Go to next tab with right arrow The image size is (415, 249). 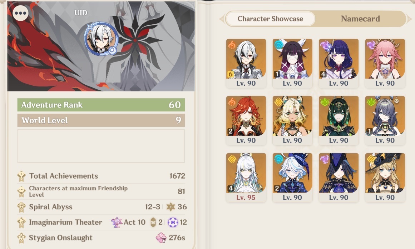click(409, 19)
